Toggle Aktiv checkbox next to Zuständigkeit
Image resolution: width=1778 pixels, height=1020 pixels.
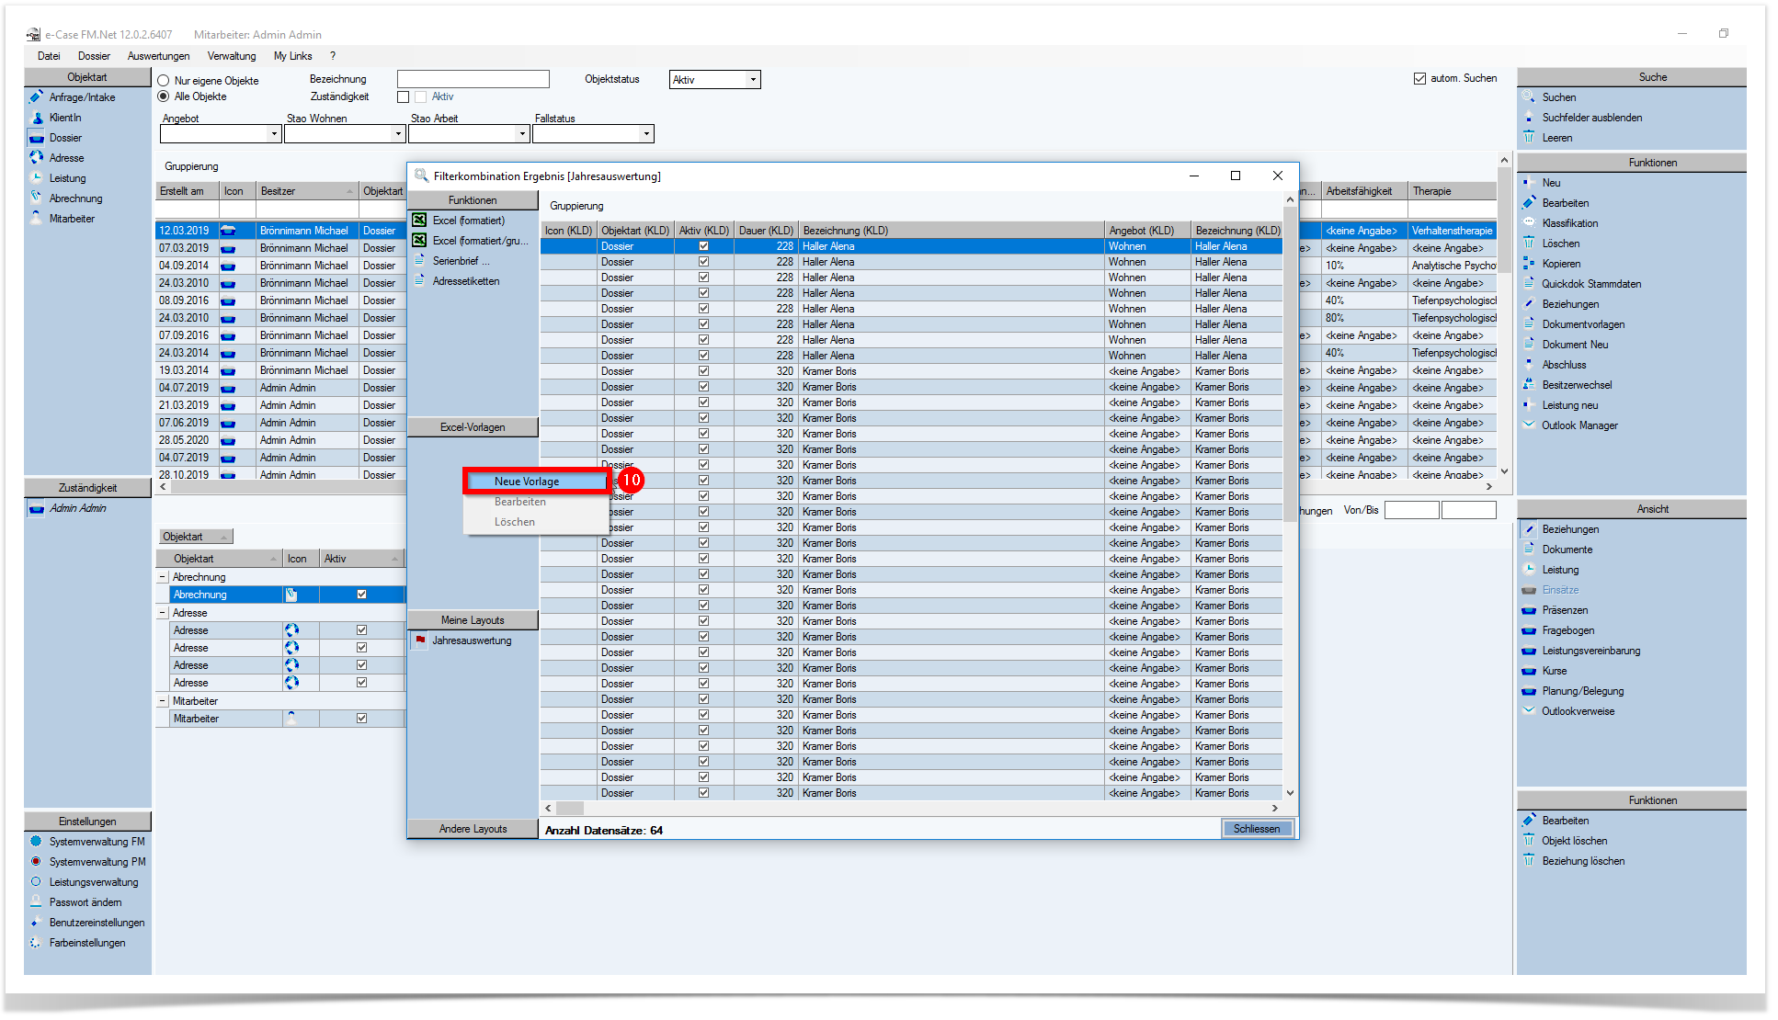[421, 96]
